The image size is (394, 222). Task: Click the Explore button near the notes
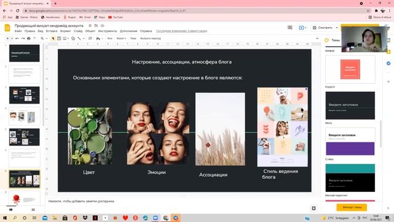pos(313,208)
